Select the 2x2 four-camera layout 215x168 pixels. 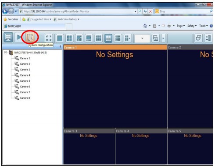(69, 38)
